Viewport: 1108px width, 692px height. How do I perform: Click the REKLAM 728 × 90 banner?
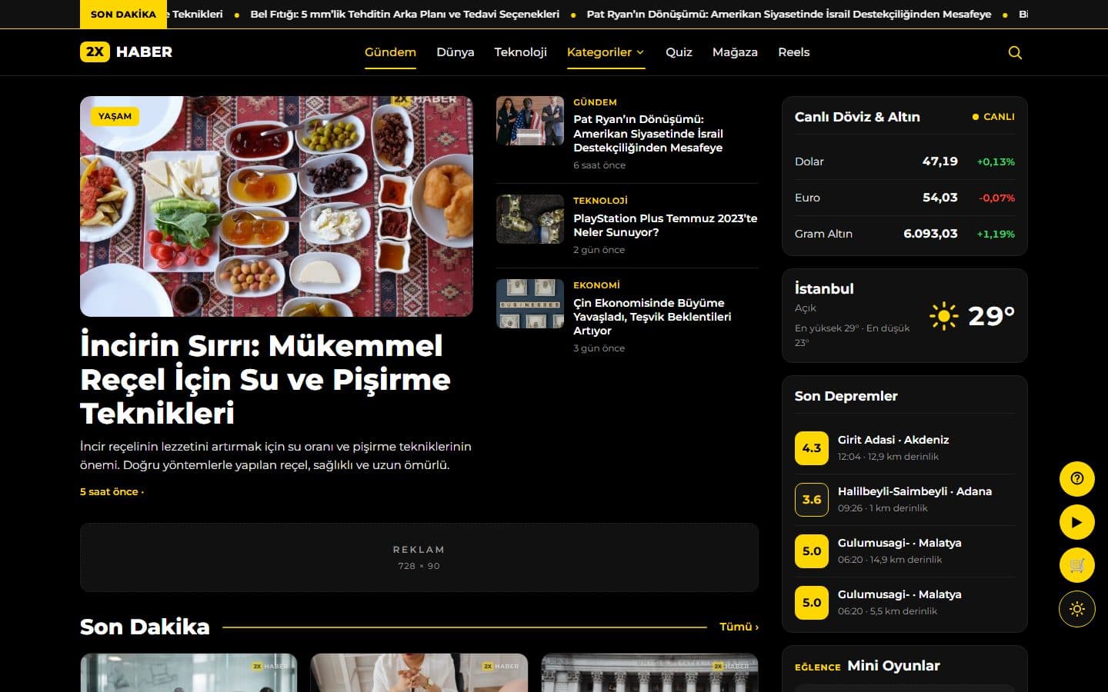pyautogui.click(x=419, y=557)
